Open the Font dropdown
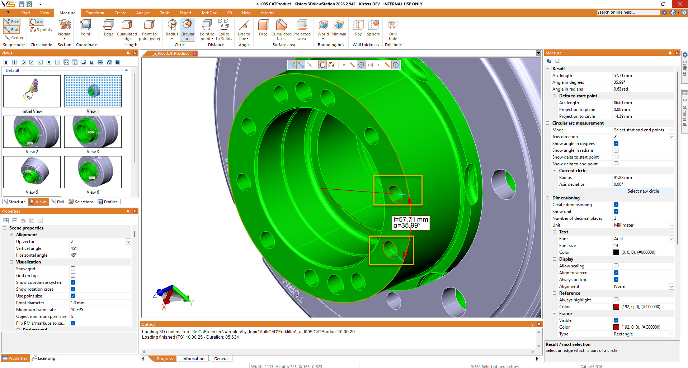 point(671,239)
